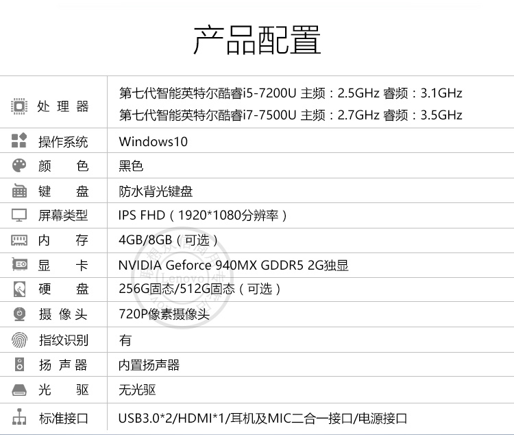Click the processor chip icon
The height and width of the screenshot is (435, 514).
[x=19, y=106]
